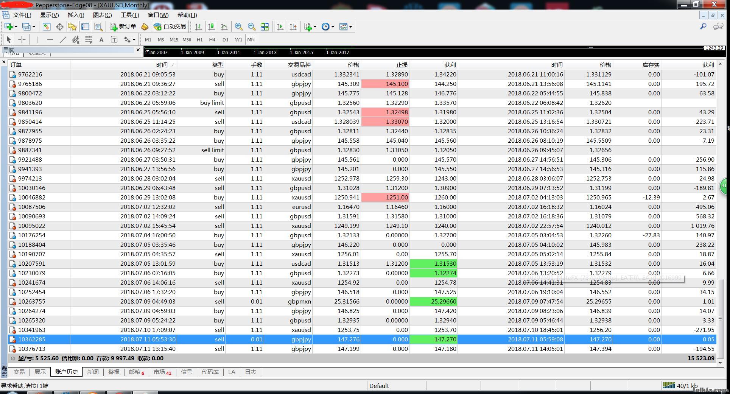The height and width of the screenshot is (394, 730).
Task: Open the search magnifier icon
Action: pyautogui.click(x=703, y=26)
